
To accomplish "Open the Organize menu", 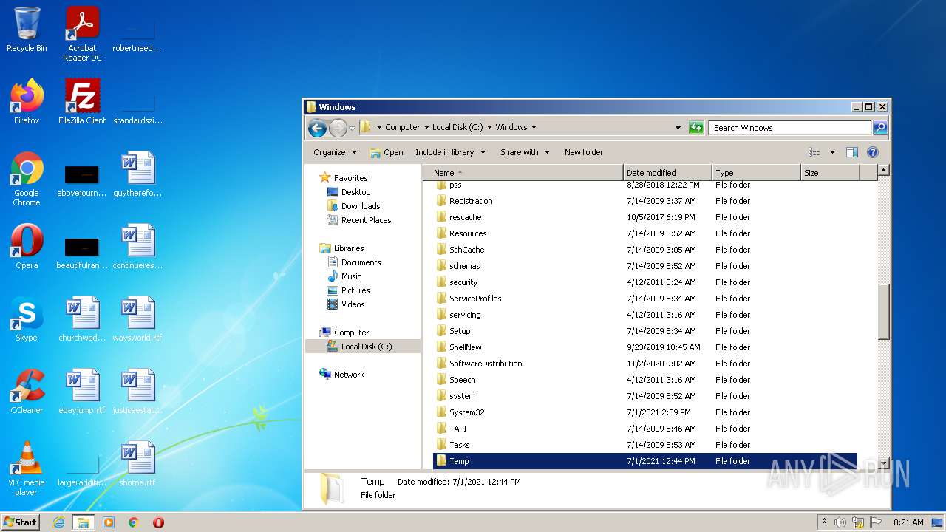I will point(335,152).
